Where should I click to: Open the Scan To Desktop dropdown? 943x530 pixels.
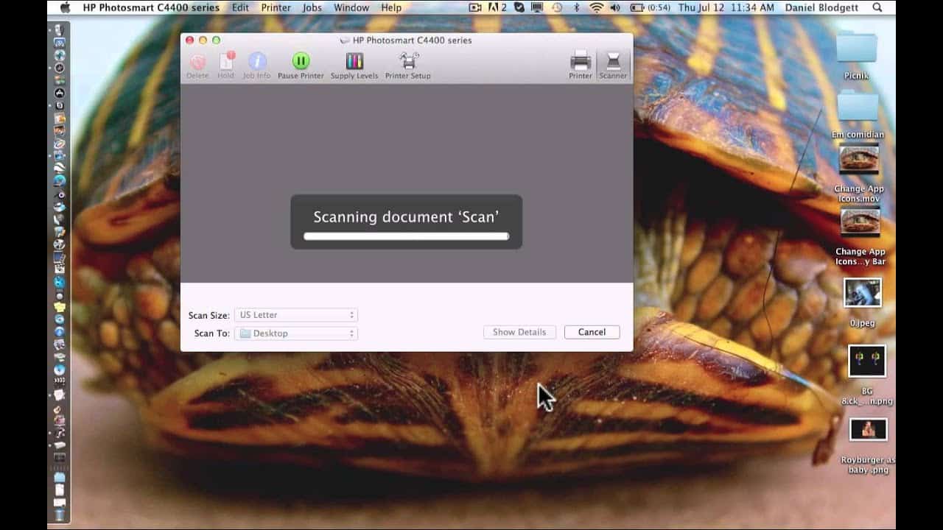tap(295, 333)
